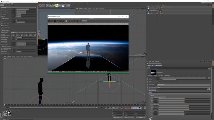Screen dimensions: 214x120
Task: Open the Live Viewer Objects menu
Action: tap(58, 19)
